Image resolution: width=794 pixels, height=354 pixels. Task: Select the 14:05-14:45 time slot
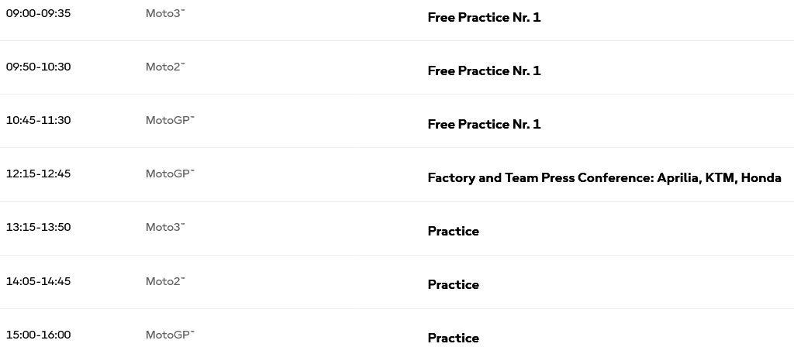(39, 281)
